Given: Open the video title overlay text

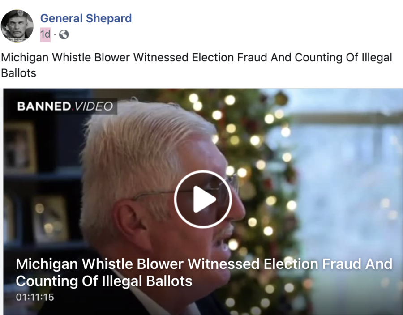Looking at the screenshot, I should 204,272.
